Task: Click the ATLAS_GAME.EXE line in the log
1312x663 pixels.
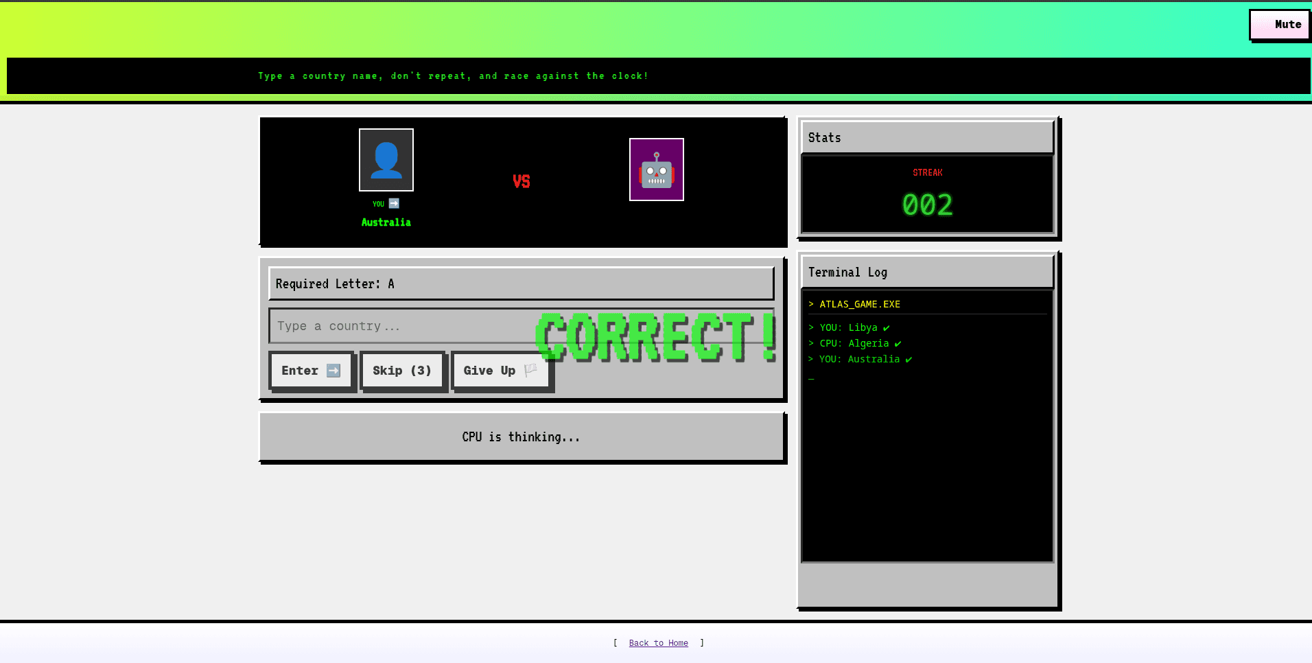Action: click(x=859, y=304)
